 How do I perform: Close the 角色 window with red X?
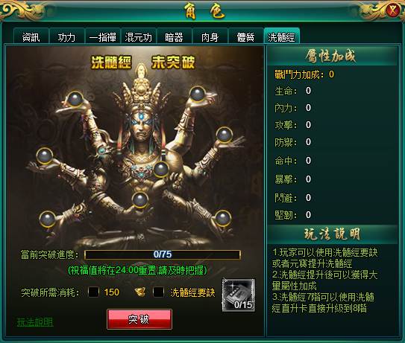coord(393,10)
